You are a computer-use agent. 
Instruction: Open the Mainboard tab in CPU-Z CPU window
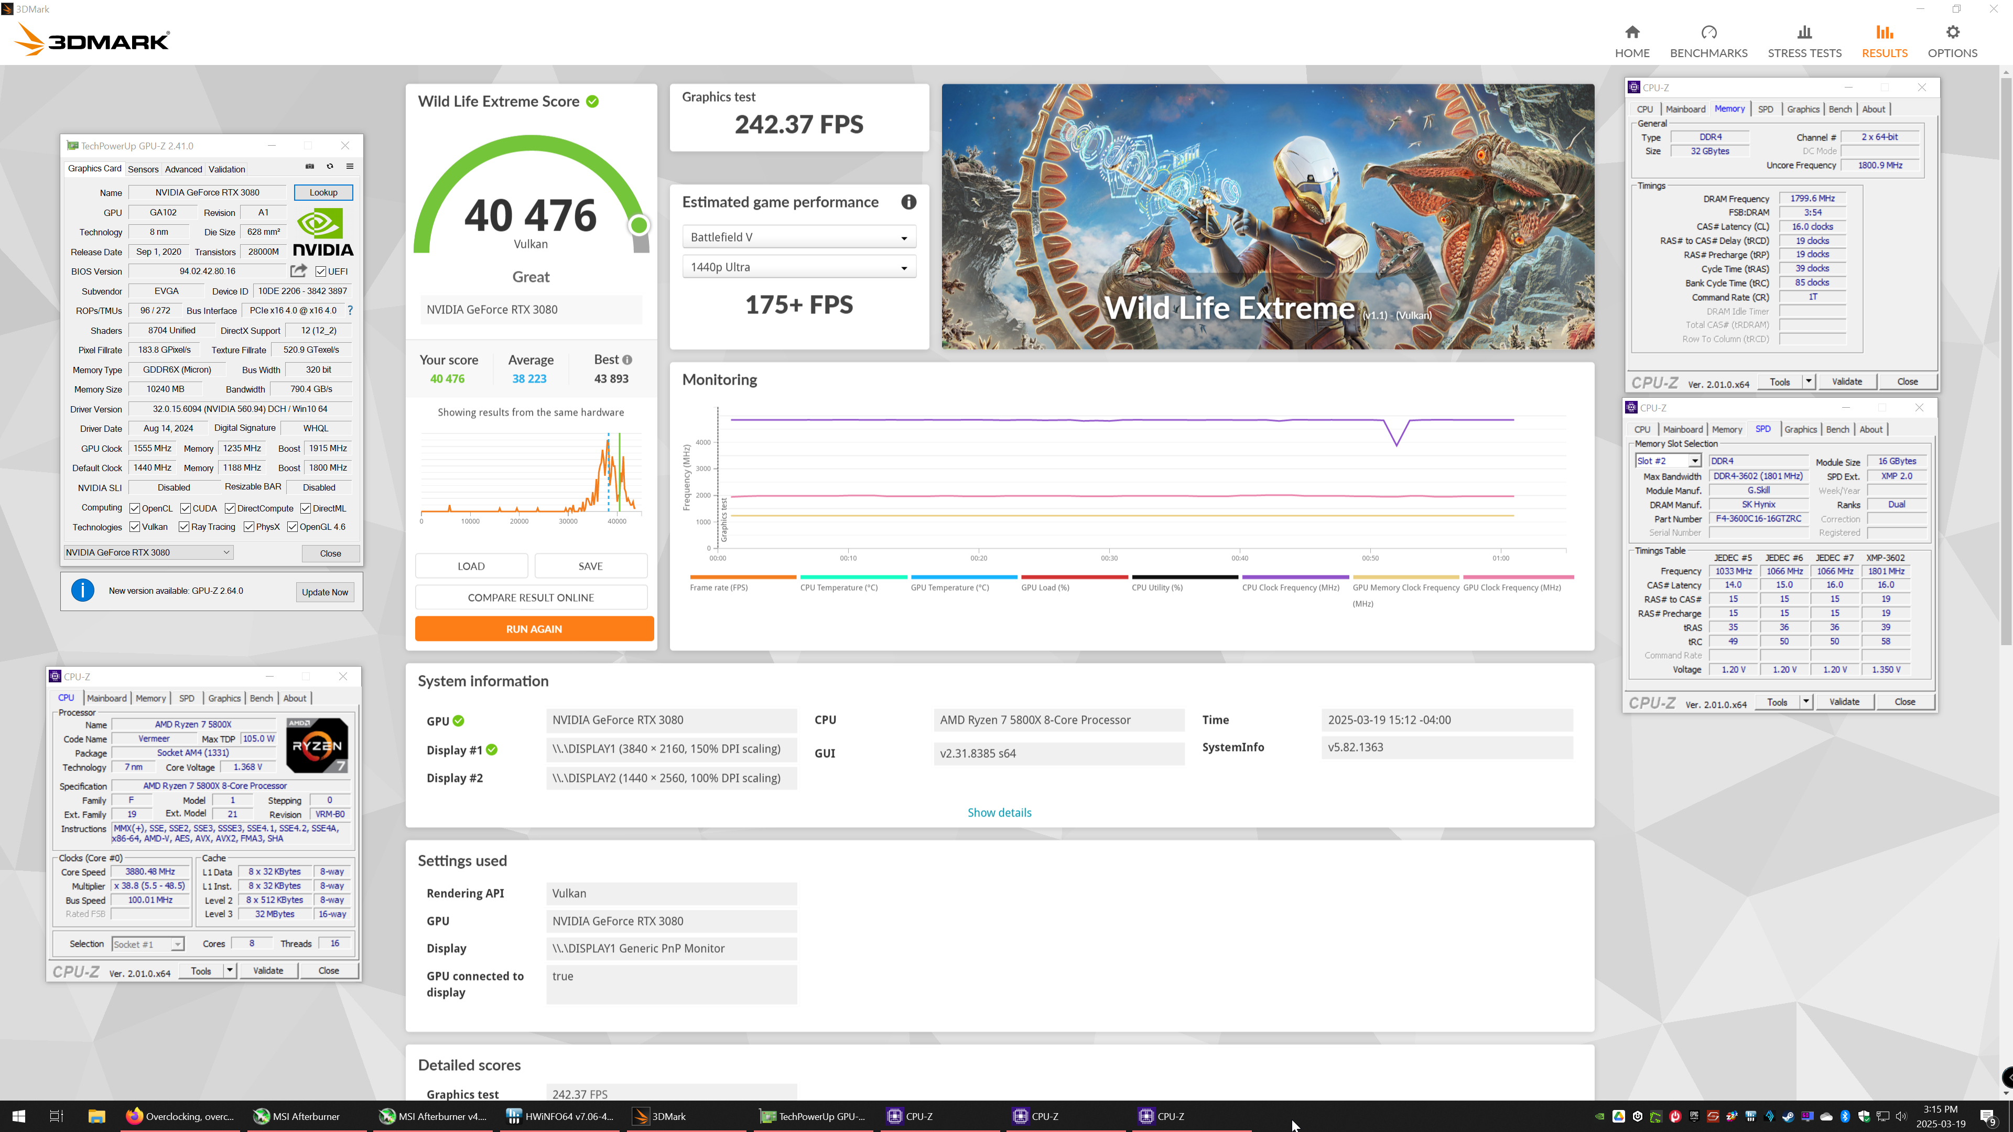106,699
